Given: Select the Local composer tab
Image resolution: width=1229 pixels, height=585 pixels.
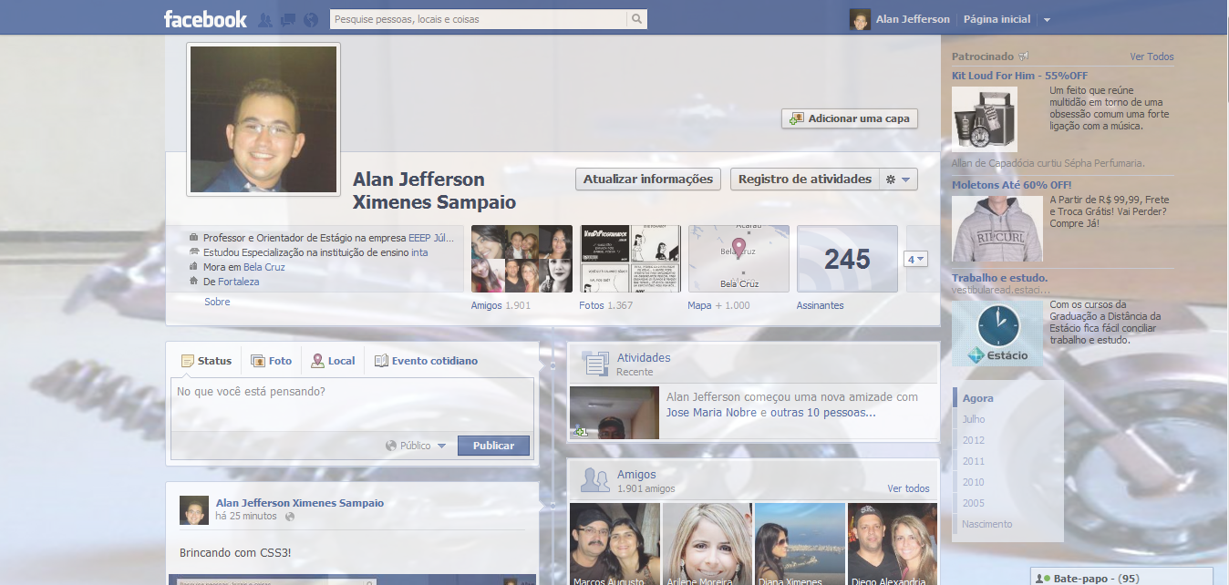Looking at the screenshot, I should [333, 361].
